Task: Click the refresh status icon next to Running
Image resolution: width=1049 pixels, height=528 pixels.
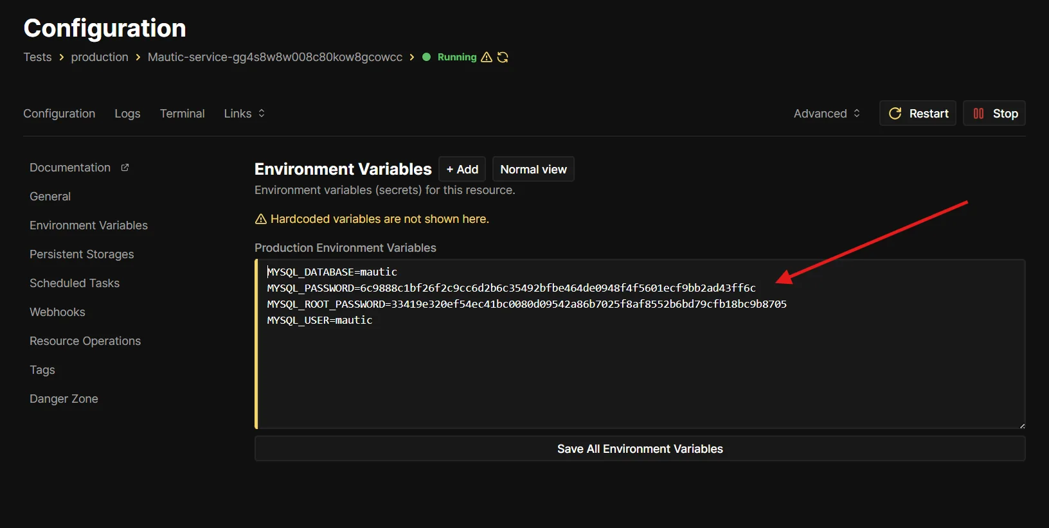Action: tap(503, 57)
